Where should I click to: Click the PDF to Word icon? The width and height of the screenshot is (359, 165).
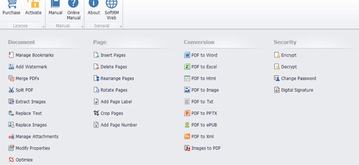187,55
